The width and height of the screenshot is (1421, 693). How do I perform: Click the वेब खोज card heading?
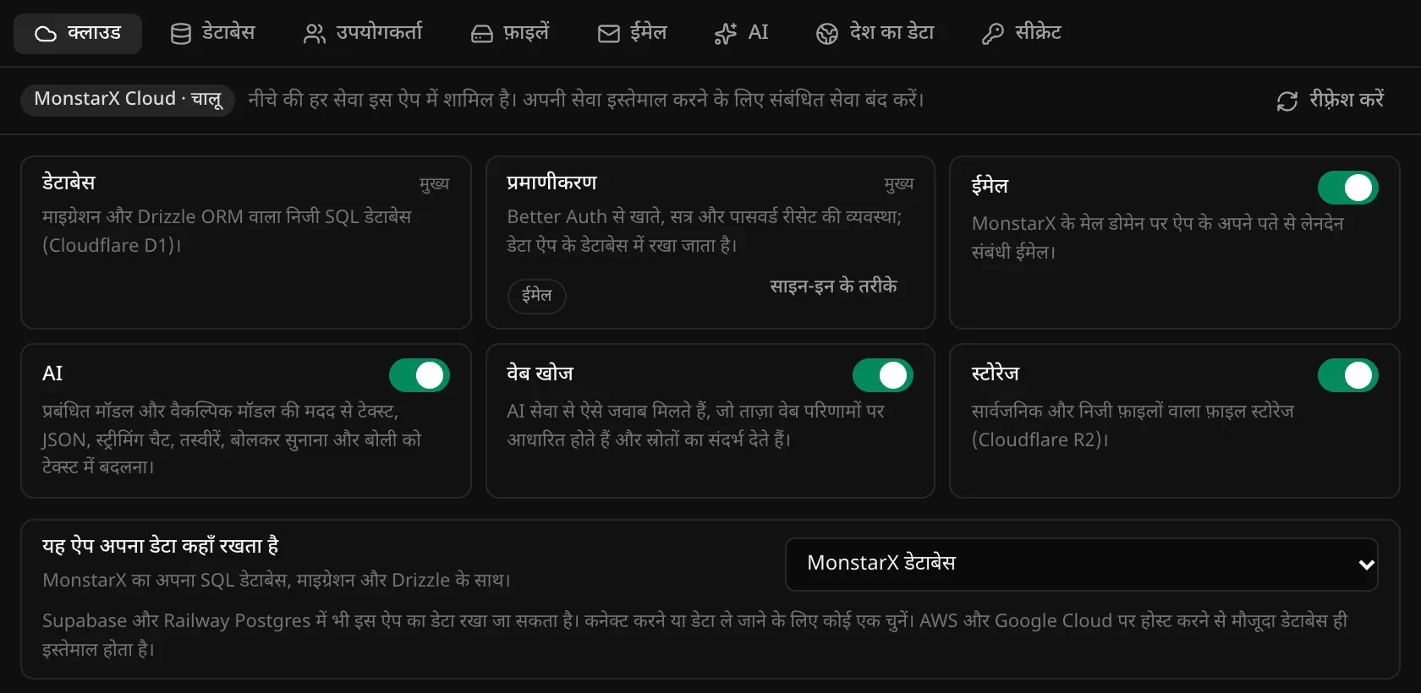540,374
